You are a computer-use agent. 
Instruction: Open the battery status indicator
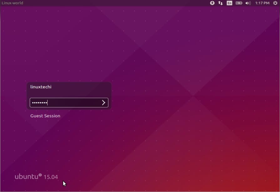[239, 3]
